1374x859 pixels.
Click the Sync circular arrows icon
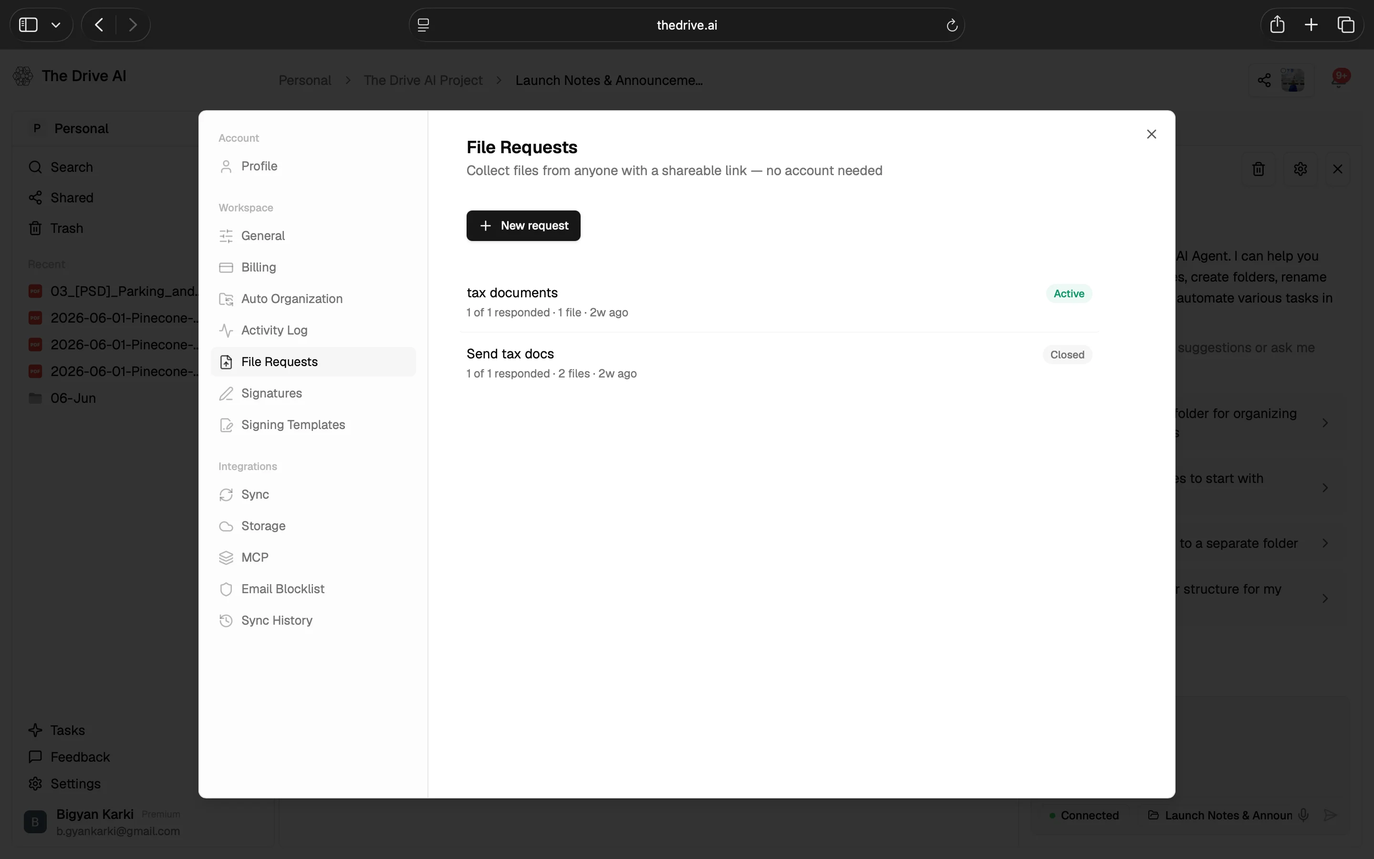point(226,495)
